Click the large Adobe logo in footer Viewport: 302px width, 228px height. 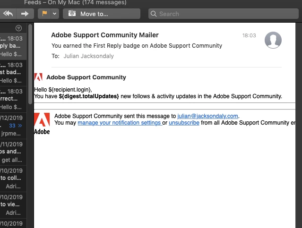click(42, 124)
